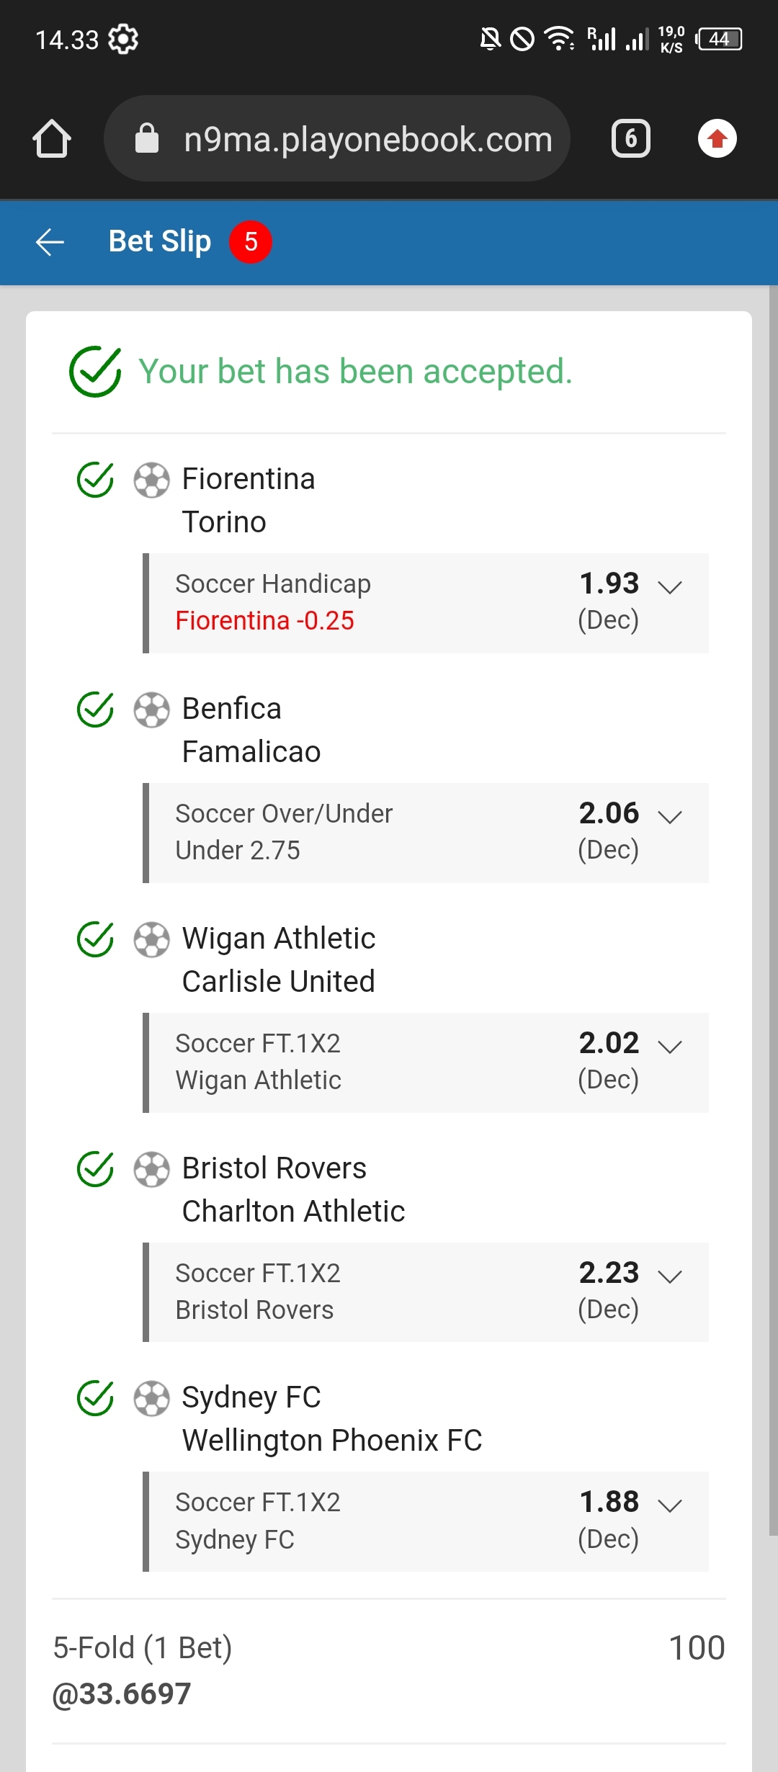Viewport: 778px width, 1772px height.
Task: Expand the 1.88 odds dropdown chevron
Action: (x=670, y=1505)
